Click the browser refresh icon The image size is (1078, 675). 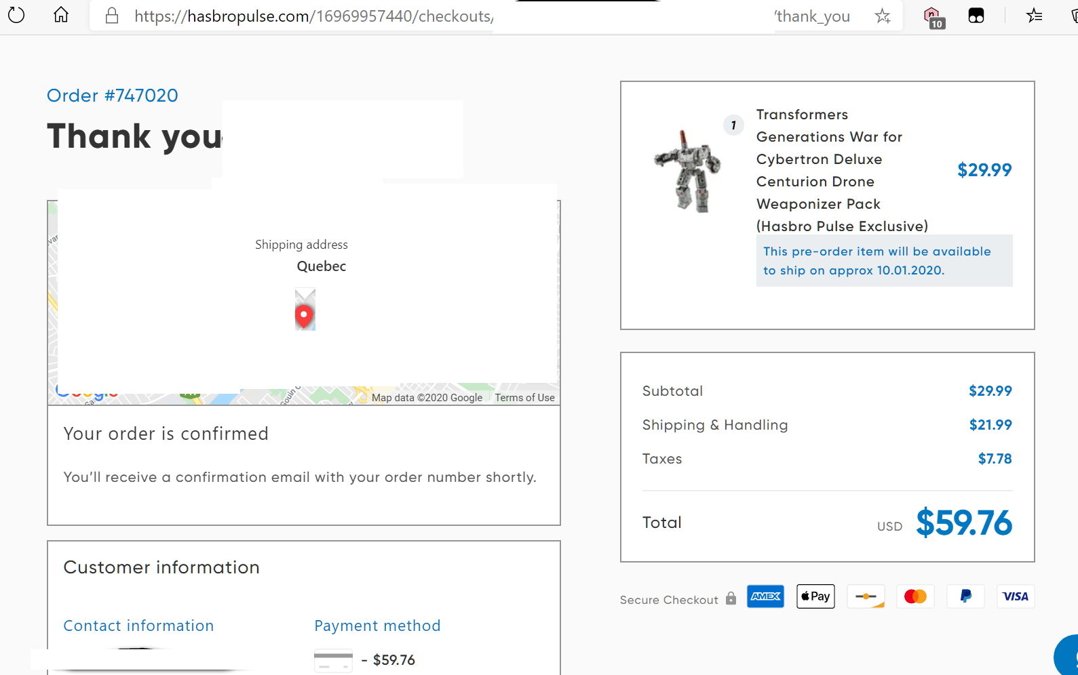[x=16, y=15]
